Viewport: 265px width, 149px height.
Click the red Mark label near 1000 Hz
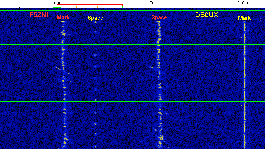[63, 17]
